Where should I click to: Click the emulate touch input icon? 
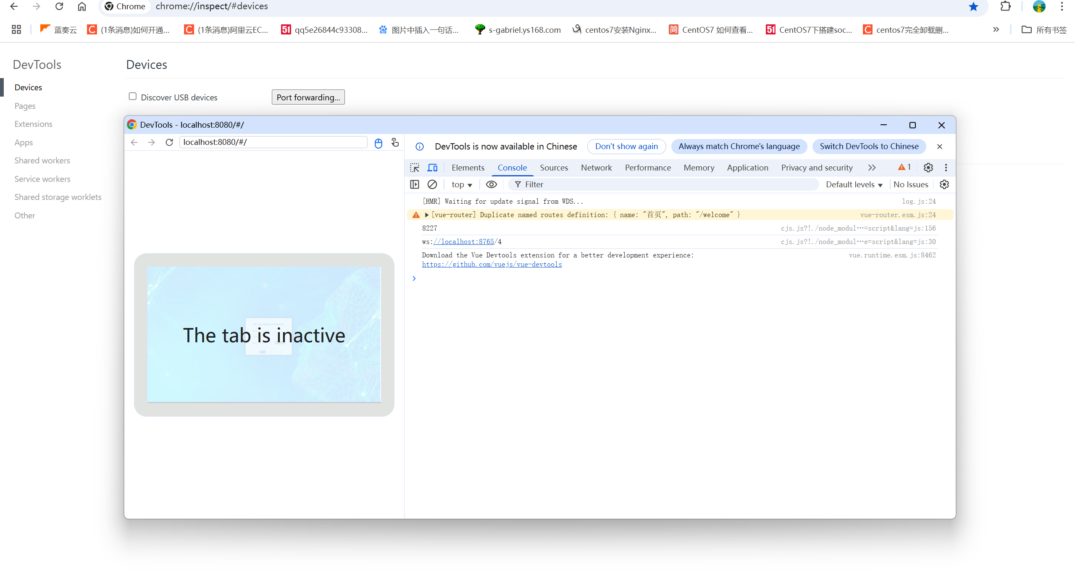coord(395,142)
